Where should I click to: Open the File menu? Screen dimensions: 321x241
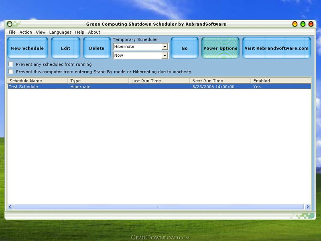point(12,32)
